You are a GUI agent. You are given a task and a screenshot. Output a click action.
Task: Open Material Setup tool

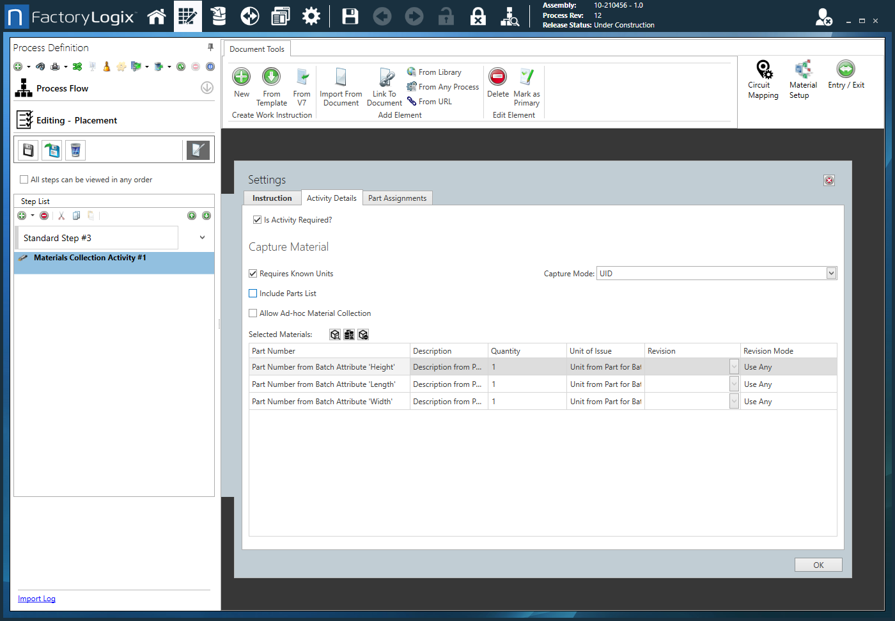coord(803,70)
